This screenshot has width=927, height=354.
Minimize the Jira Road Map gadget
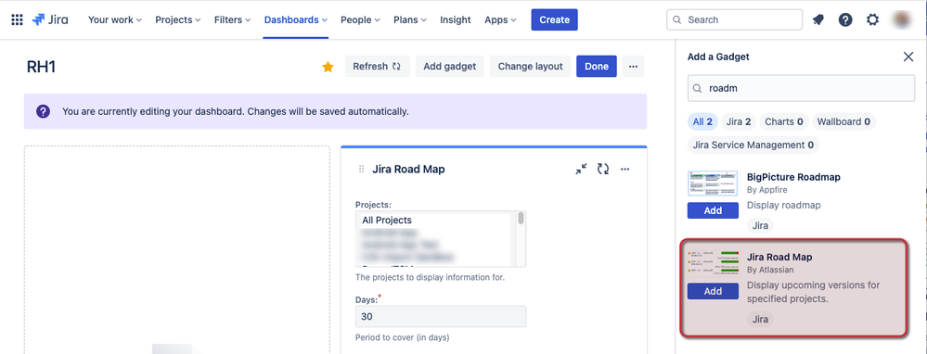coord(581,170)
